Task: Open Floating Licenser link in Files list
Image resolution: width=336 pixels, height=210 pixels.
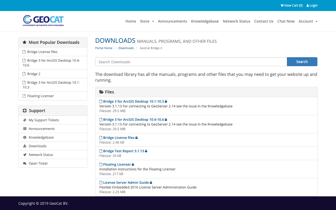Action: coord(117,164)
